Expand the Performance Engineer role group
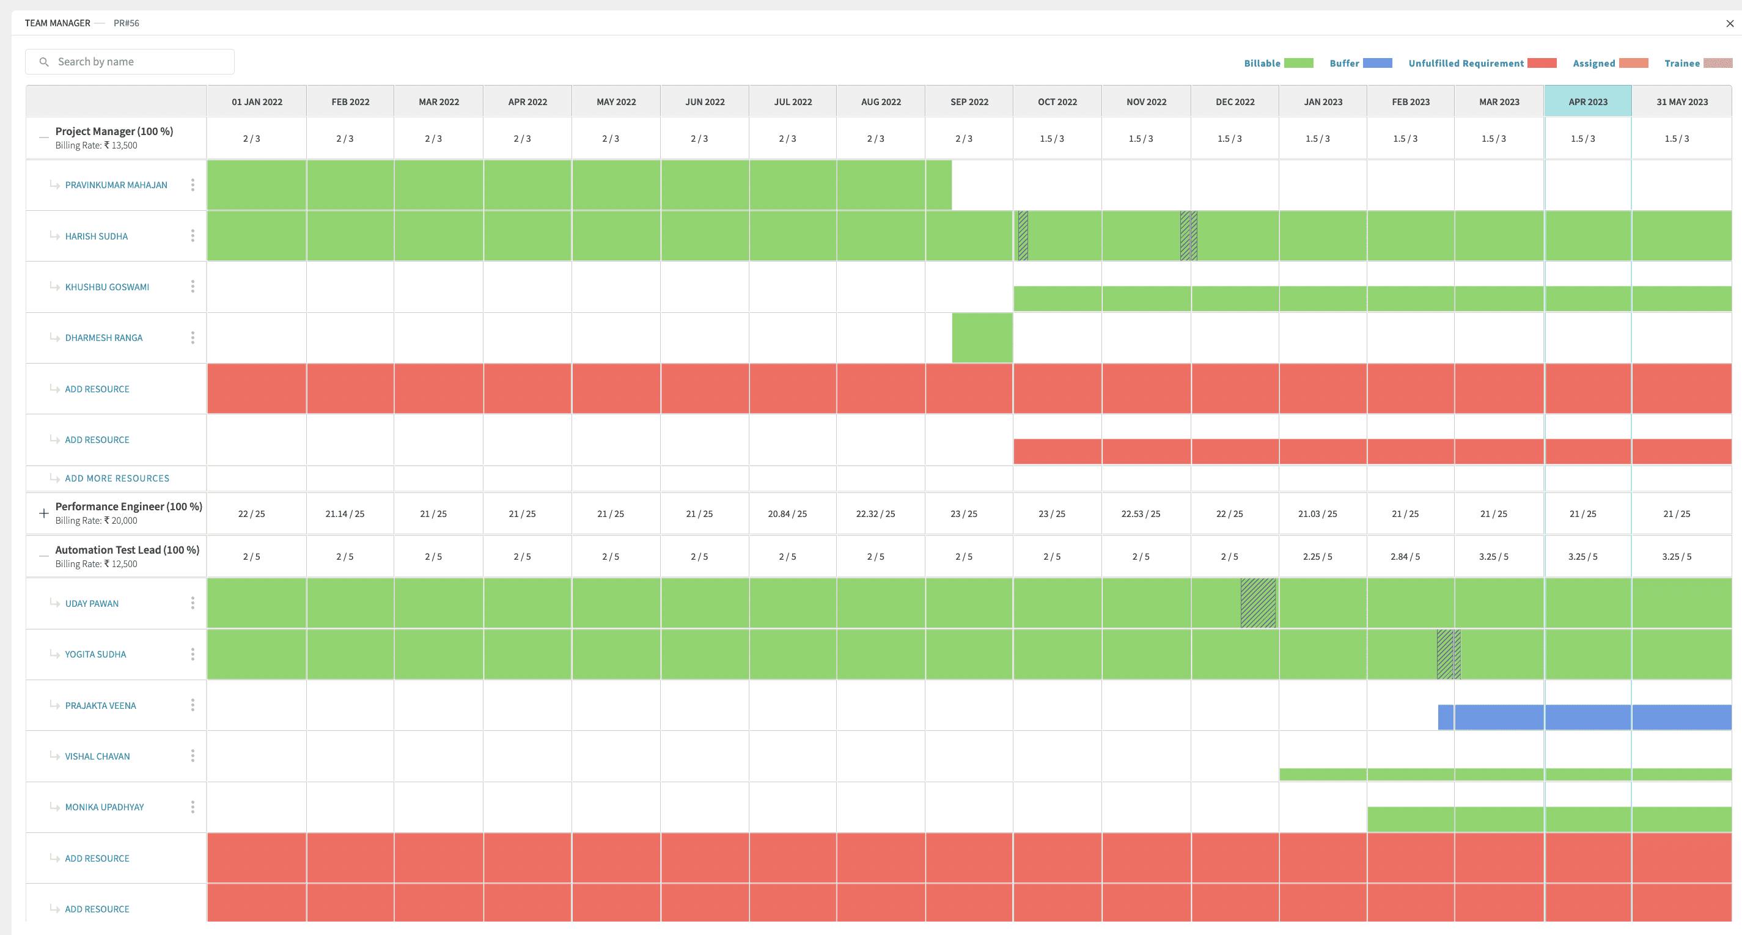 click(44, 513)
